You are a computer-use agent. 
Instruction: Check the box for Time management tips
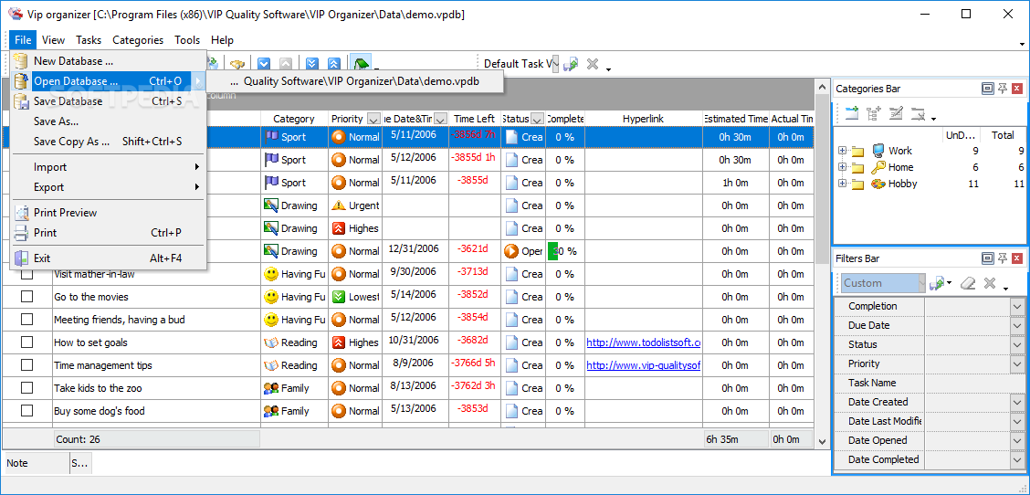click(26, 364)
